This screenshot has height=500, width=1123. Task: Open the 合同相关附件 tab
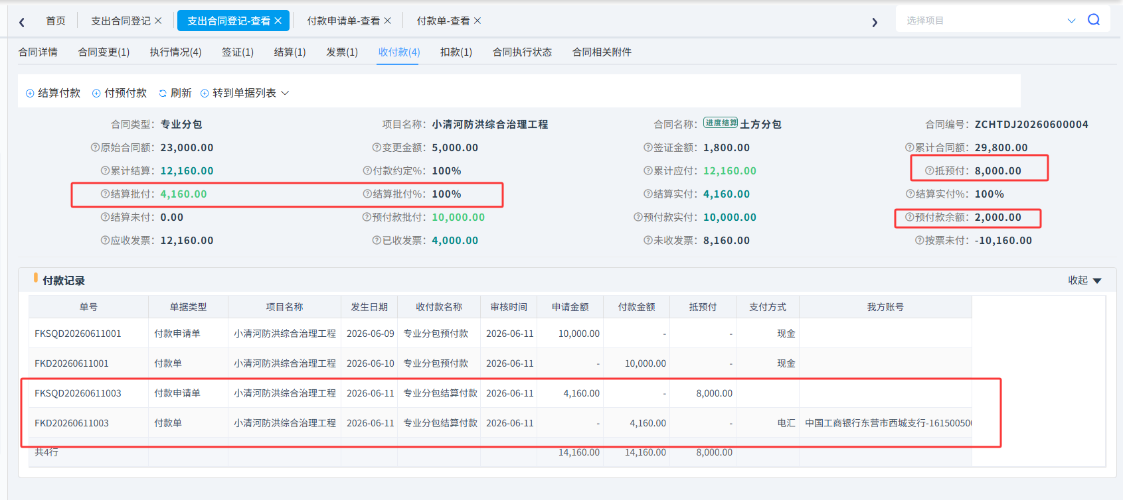(x=602, y=52)
